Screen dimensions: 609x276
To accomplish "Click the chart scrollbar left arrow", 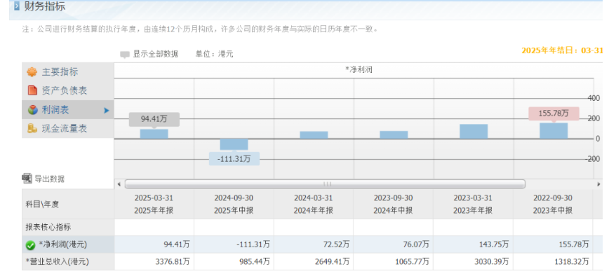I will pos(119,184).
